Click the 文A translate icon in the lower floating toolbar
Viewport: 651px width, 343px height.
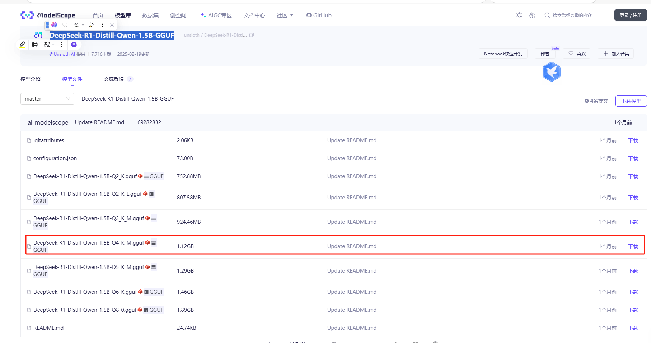pyautogui.click(x=47, y=45)
